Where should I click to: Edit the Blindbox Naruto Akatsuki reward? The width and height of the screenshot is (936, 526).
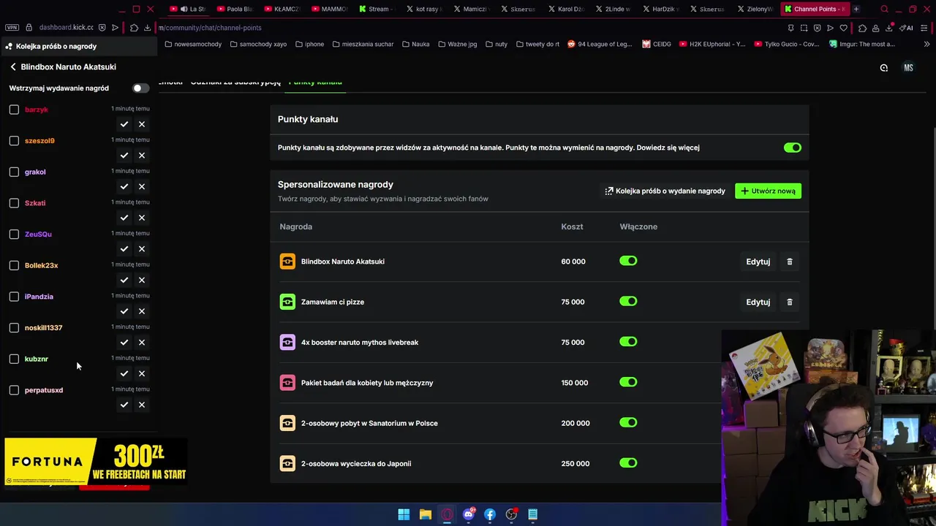click(758, 262)
